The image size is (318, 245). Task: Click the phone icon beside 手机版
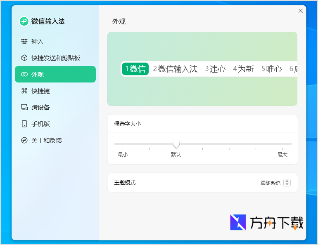tap(24, 124)
